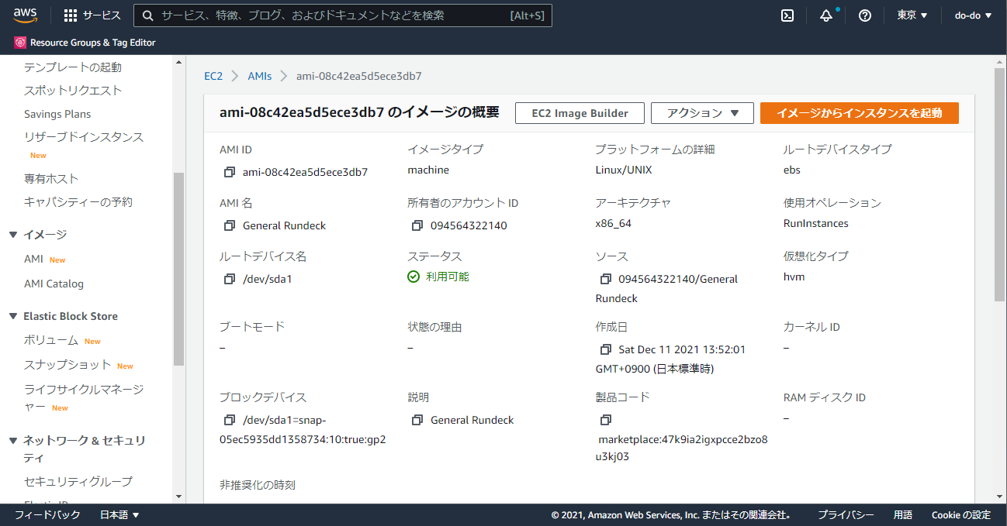Viewport: 1007px width, 526px height.
Task: Copy the owner account ID 094564322140
Action: [x=417, y=225]
